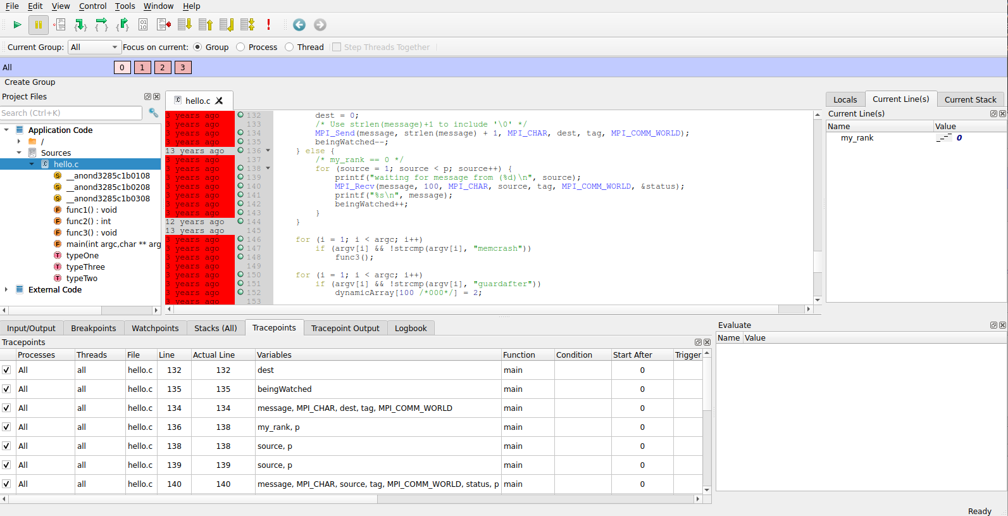Select the Process focus radio button
This screenshot has height=516, width=1008.
pyautogui.click(x=240, y=47)
